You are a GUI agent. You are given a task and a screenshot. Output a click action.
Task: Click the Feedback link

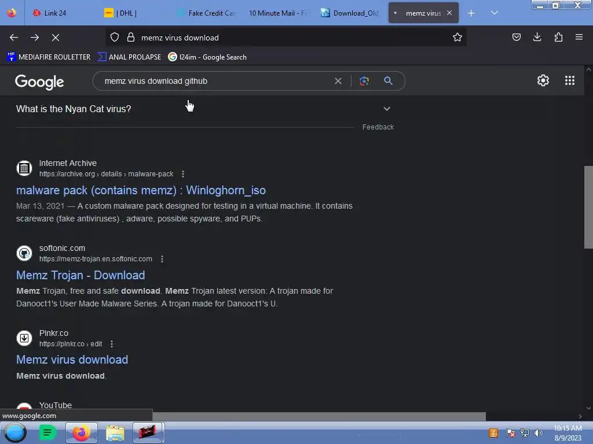[378, 127]
